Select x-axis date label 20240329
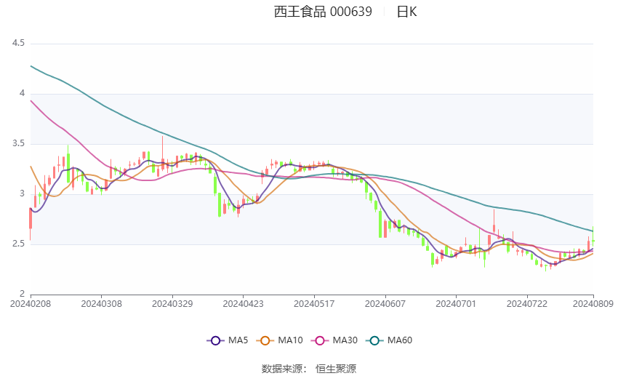This screenshot has height=376, width=618. click(172, 304)
